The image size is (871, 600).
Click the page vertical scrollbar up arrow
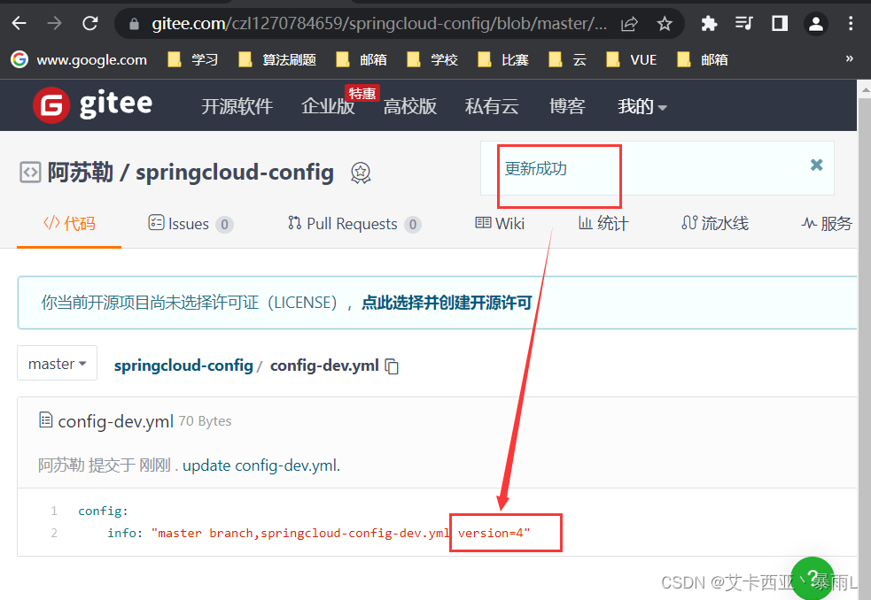[x=865, y=88]
